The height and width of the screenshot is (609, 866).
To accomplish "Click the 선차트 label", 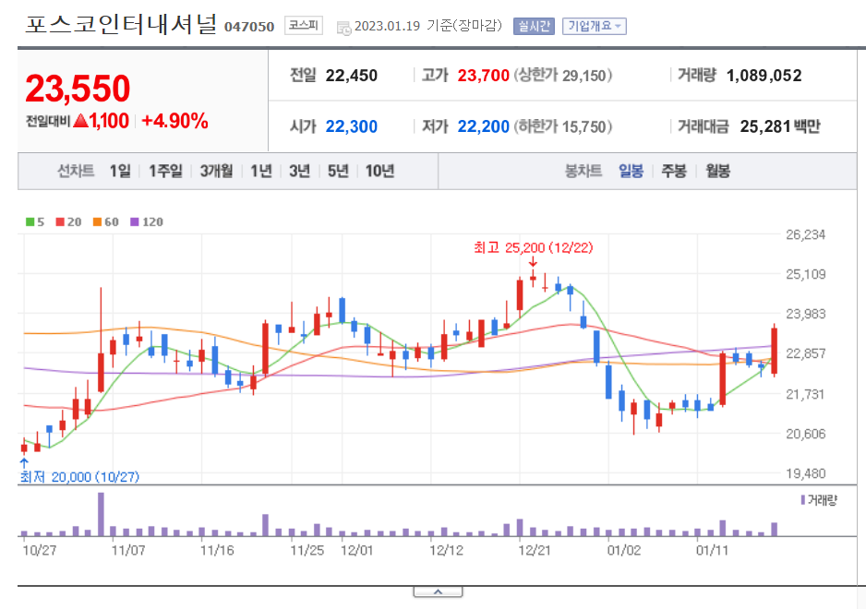I will click(76, 171).
